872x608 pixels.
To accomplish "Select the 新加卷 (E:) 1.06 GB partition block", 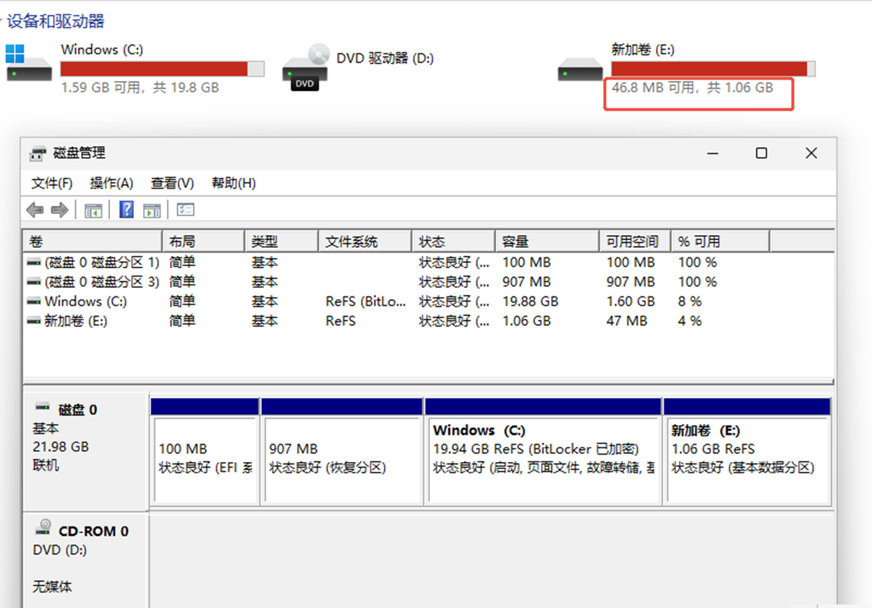I will pyautogui.click(x=747, y=458).
